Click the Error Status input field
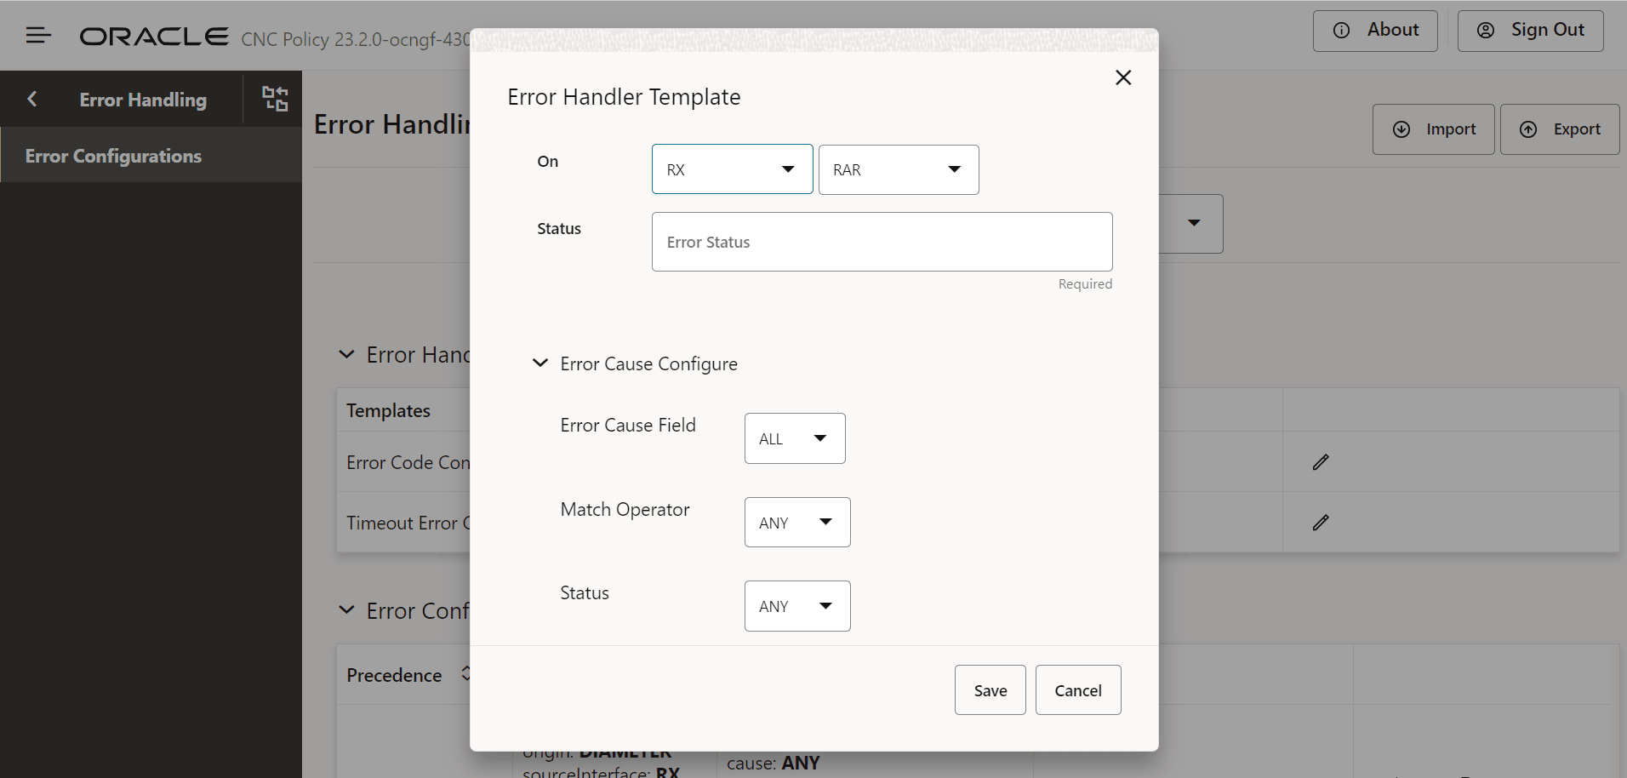This screenshot has height=778, width=1627. 881,242
